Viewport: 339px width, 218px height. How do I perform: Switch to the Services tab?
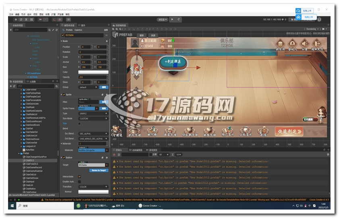[x=82, y=25]
